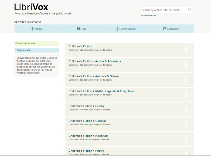Expand Myths, Legends & Fairy Tales chevron
Image resolution: width=211 pixels, height=158 pixels.
pos(186,95)
